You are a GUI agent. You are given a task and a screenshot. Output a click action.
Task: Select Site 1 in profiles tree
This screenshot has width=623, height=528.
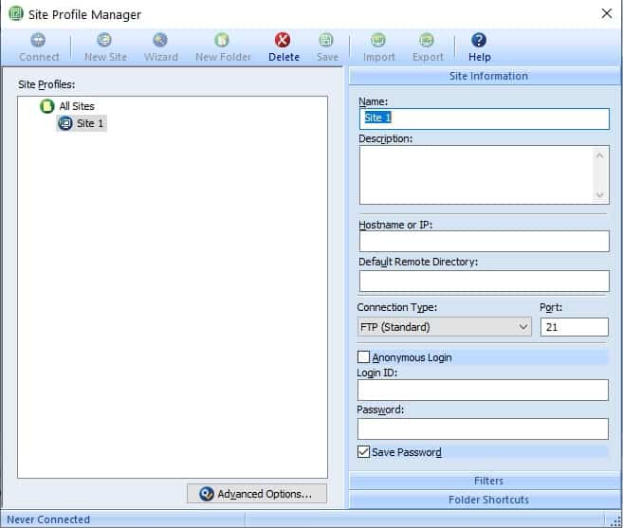(x=82, y=123)
